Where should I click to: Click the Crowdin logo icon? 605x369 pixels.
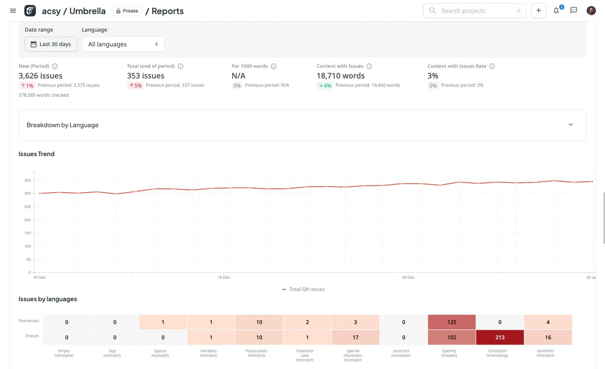coord(30,11)
